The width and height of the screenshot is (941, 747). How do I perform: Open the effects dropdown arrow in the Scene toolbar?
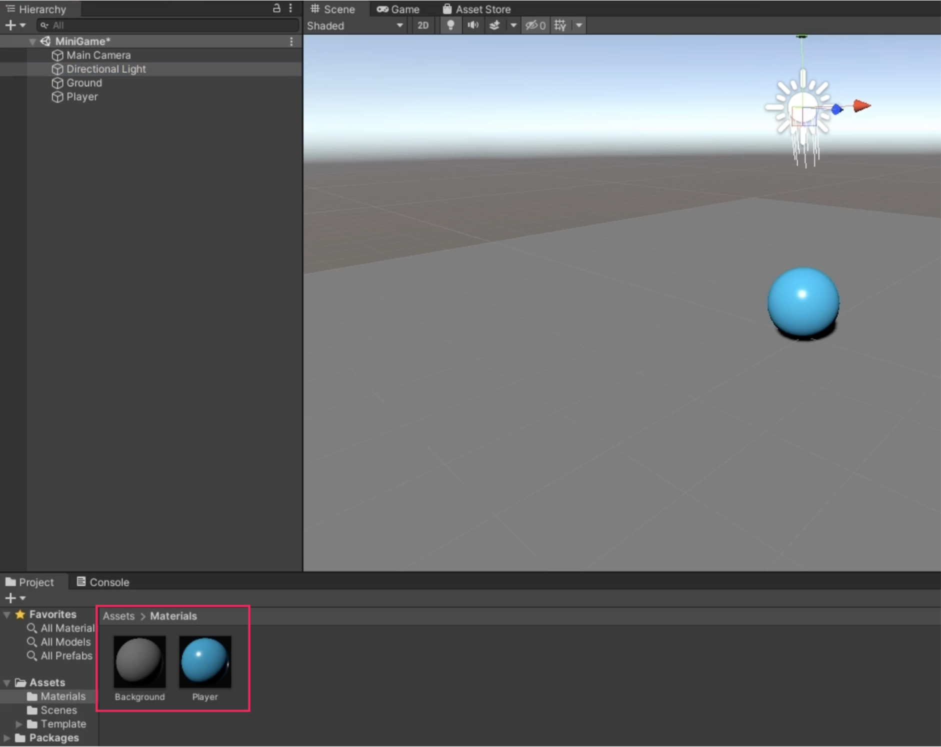click(513, 25)
